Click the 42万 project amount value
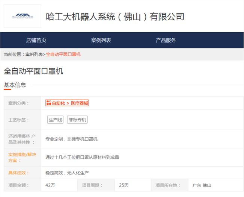Screen dimensions: 244x197 click(50, 185)
